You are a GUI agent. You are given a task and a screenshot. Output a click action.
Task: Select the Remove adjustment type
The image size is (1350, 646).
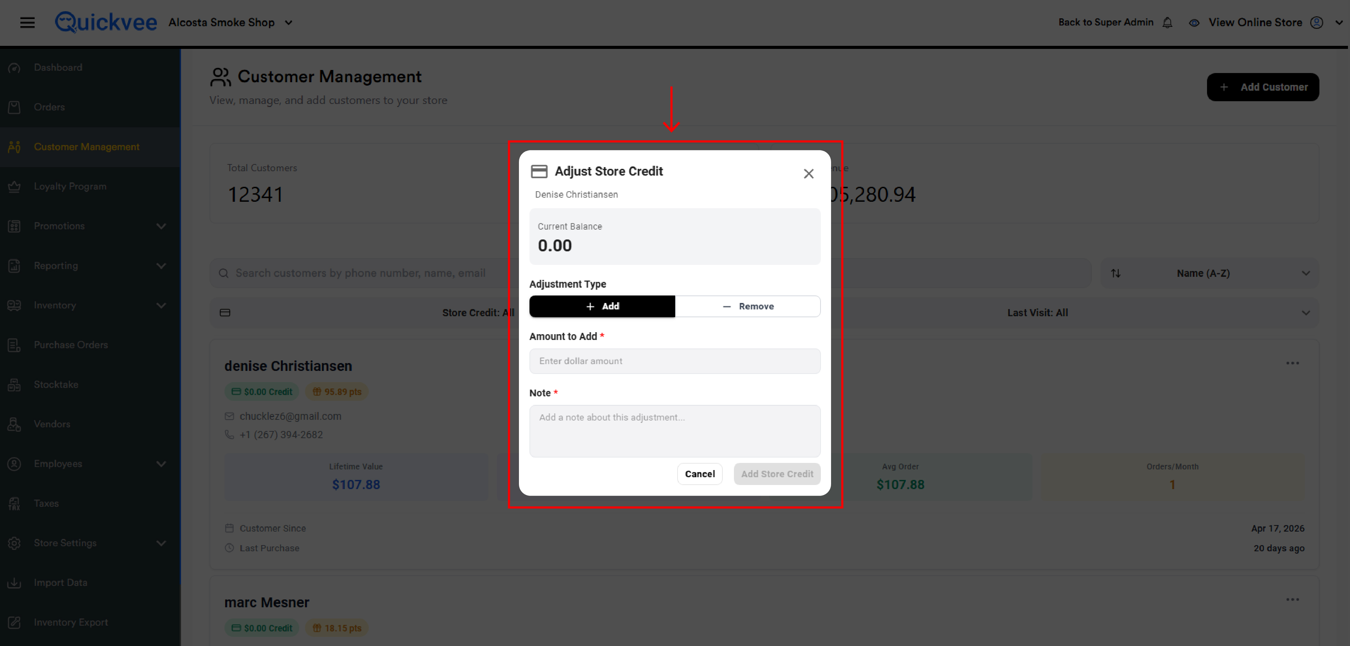point(748,306)
